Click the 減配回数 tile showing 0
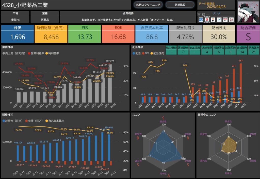260x179 pixels. pos(230,50)
